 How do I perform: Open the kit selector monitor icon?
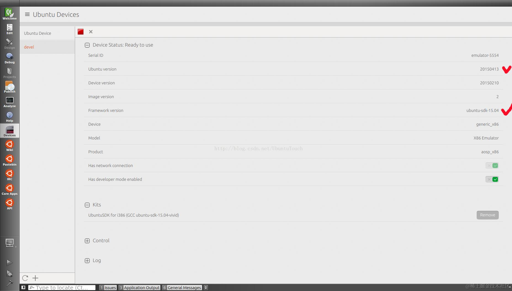click(x=9, y=243)
